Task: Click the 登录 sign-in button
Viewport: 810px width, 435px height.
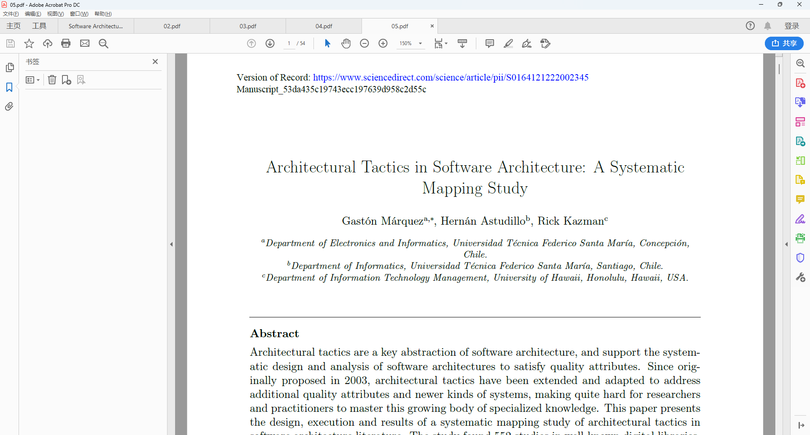Action: (792, 26)
